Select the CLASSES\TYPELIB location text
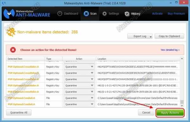 137,67
